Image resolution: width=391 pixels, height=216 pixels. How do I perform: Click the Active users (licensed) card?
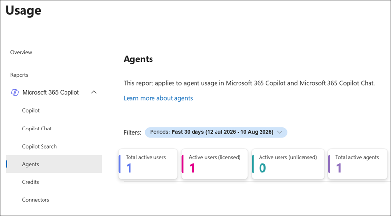(215, 164)
